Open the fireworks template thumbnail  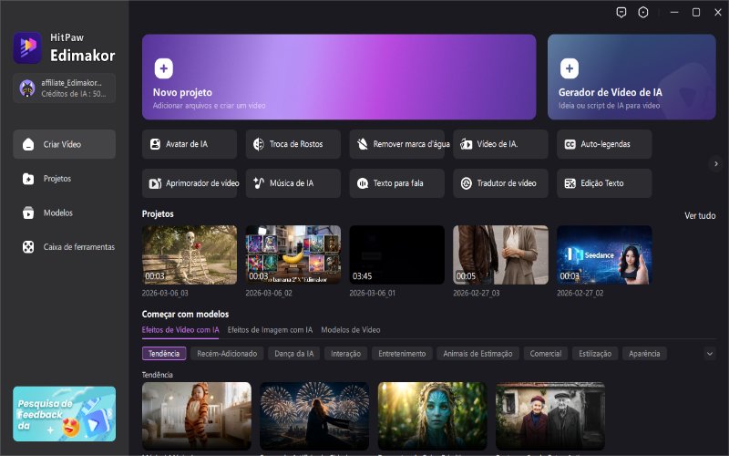[314, 416]
